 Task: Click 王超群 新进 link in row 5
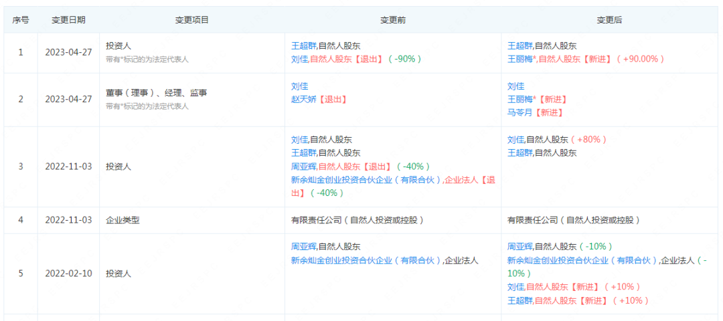(x=520, y=300)
